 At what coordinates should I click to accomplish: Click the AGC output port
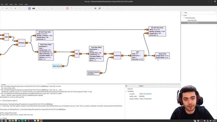pos(145,56)
